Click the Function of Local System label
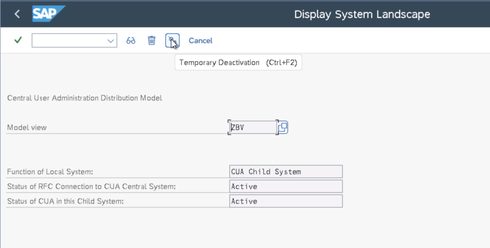Screen dimensions: 490x248 (x=50, y=172)
